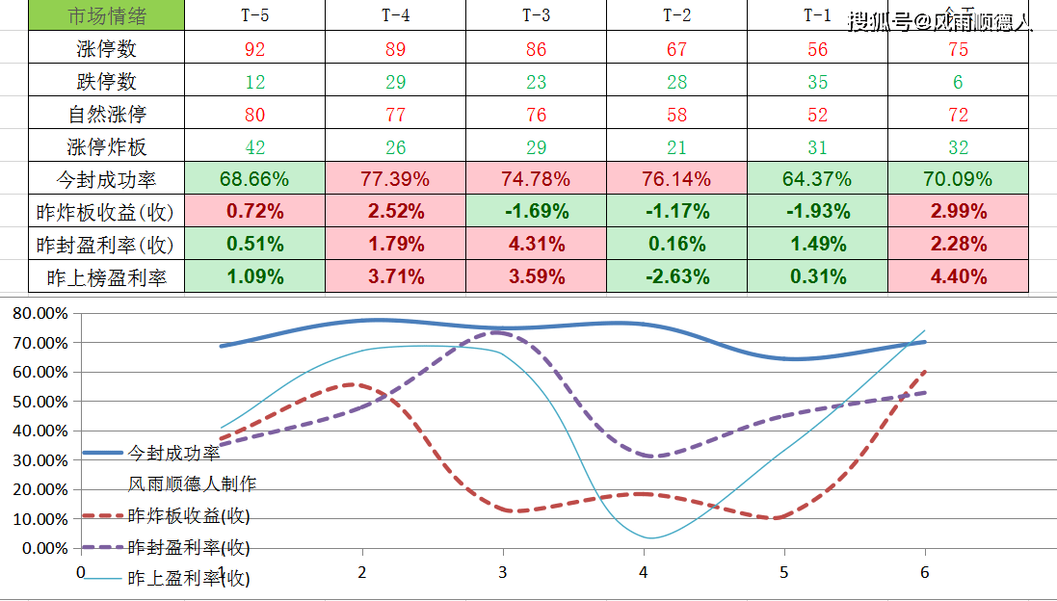Viewport: 1057px width, 601px height.
Task: Click the blue line marker of 今封成功率 legend
Action: coord(102,453)
